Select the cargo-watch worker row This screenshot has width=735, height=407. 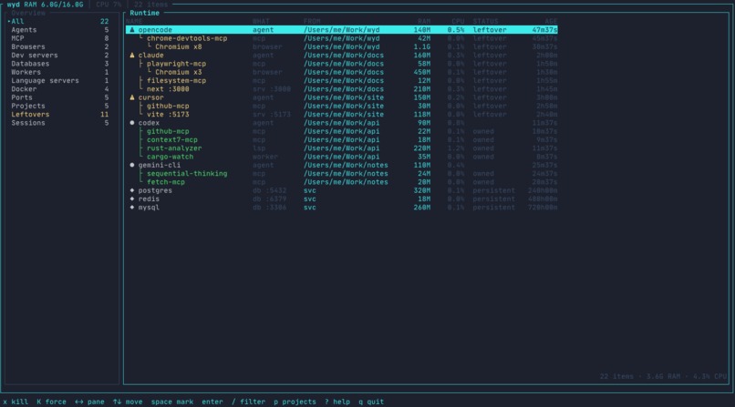(342, 157)
